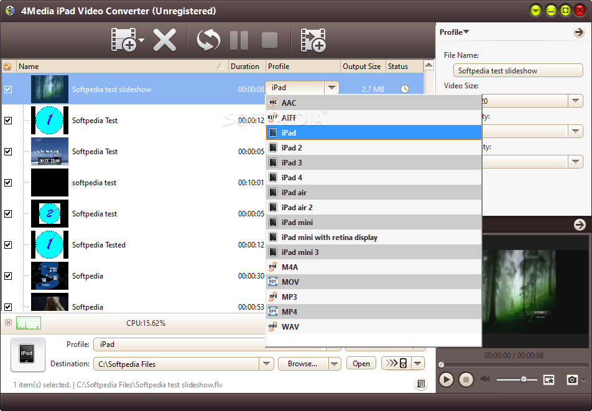Take a snapshot with camera icon
Screen dimensions: 592x411
[x=572, y=380]
